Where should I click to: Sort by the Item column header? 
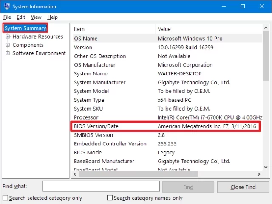click(x=113, y=29)
